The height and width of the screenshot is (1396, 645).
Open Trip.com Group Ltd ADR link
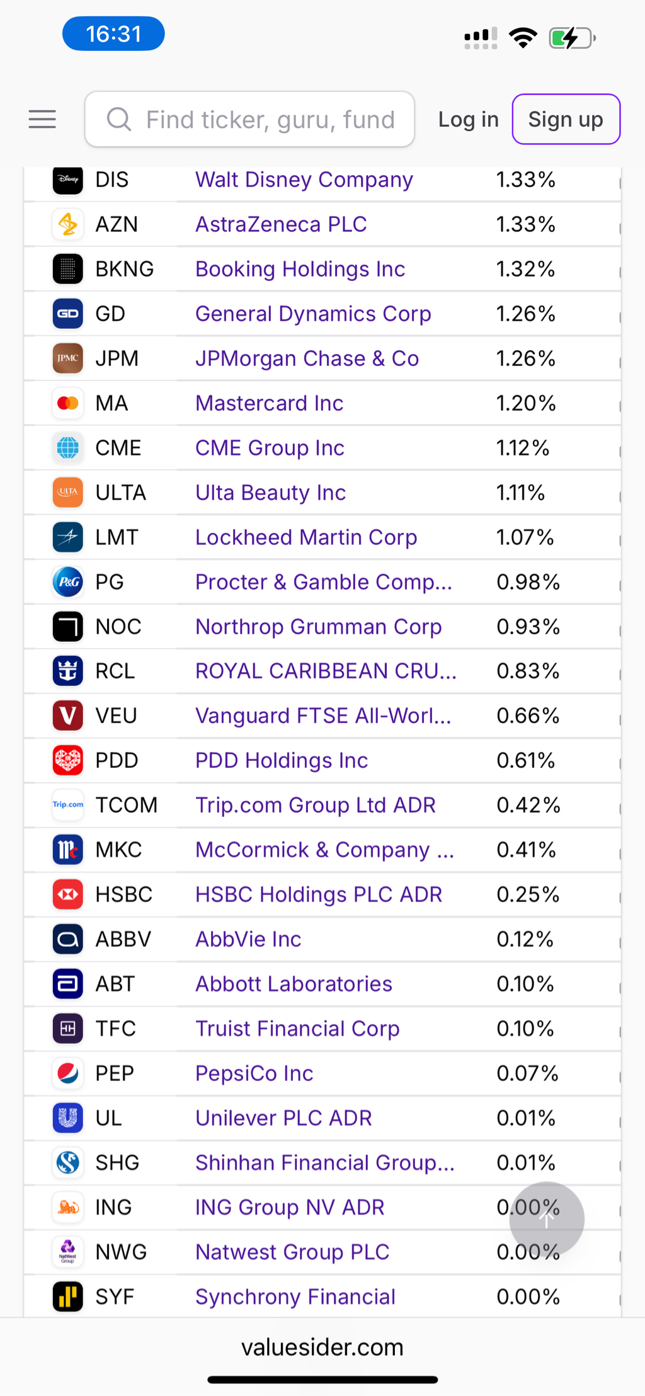coord(316,805)
